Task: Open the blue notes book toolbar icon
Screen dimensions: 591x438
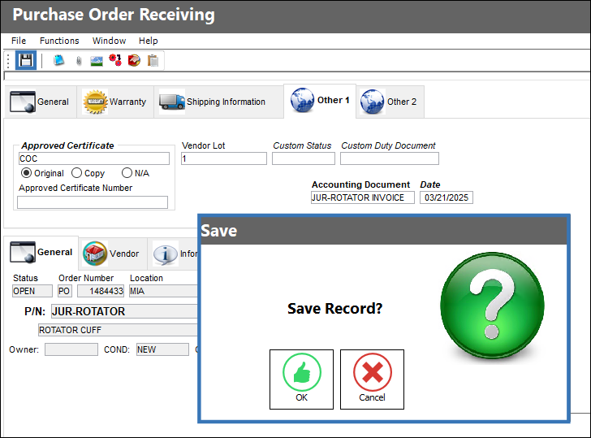Action: click(58, 60)
